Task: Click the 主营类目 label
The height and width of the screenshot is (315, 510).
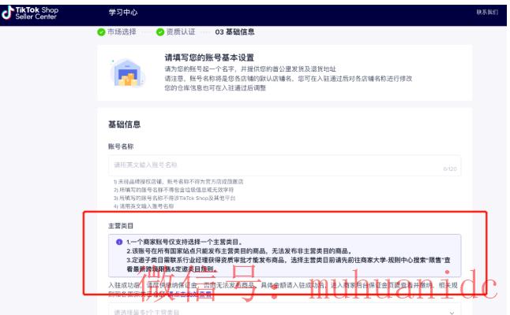Action: [x=121, y=225]
